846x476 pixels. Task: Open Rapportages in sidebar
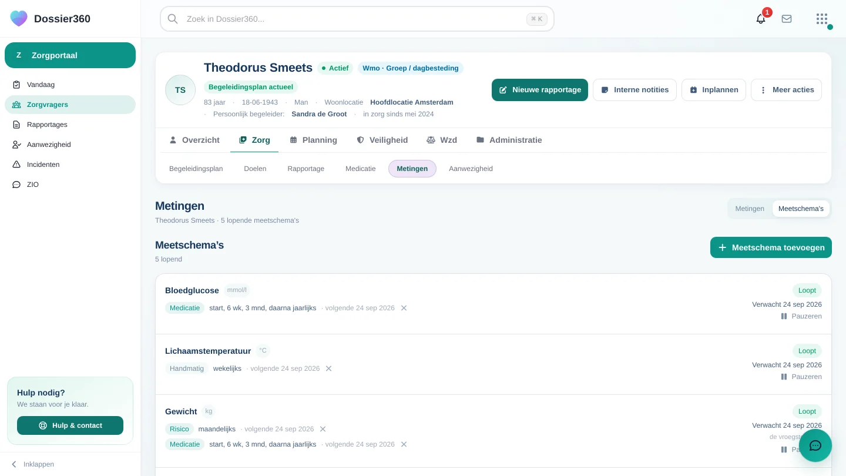[70, 125]
